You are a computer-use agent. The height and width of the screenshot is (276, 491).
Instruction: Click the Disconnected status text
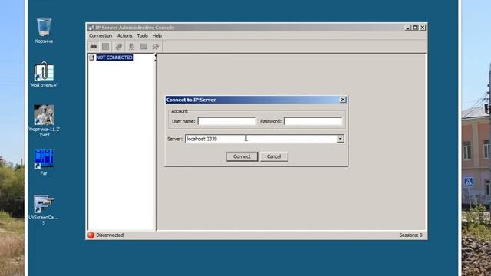[x=110, y=235]
